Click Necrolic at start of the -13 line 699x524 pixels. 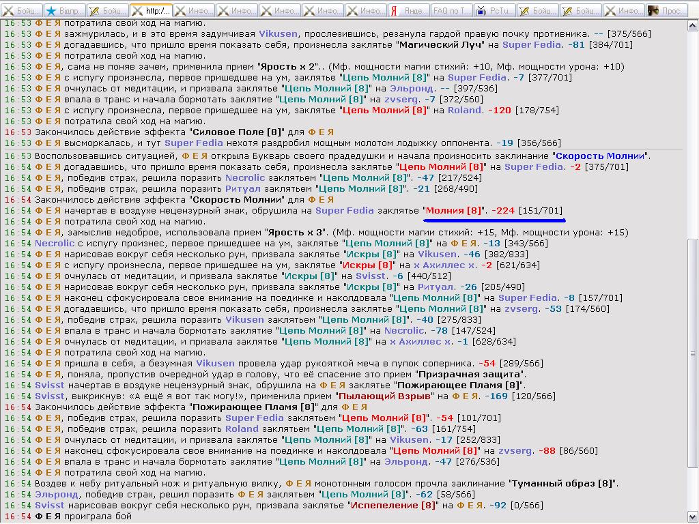pyautogui.click(x=55, y=244)
